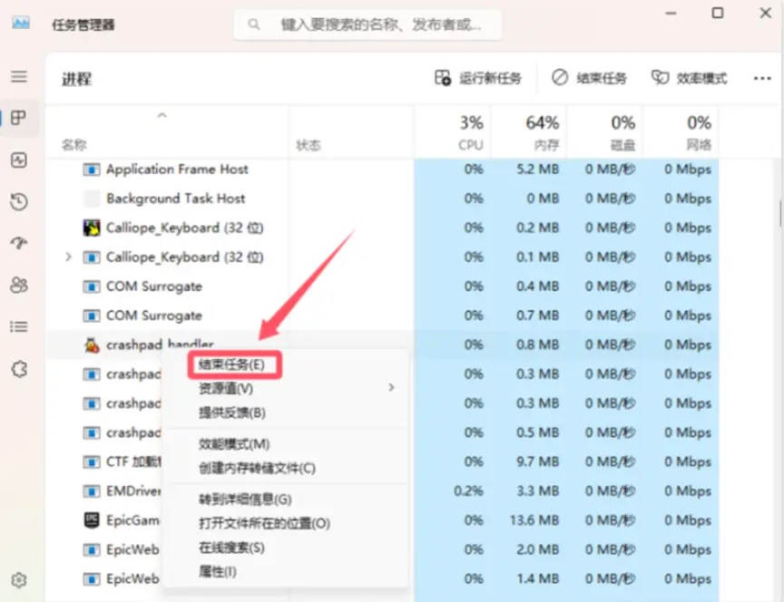This screenshot has width=784, height=602.
Task: Sort by the 磁盘 column header
Action: click(x=622, y=145)
